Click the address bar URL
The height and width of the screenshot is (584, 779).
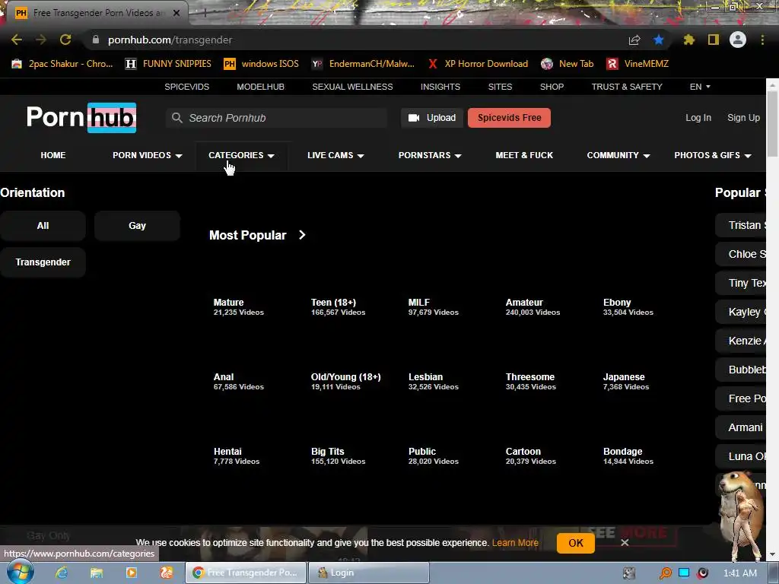(x=170, y=40)
